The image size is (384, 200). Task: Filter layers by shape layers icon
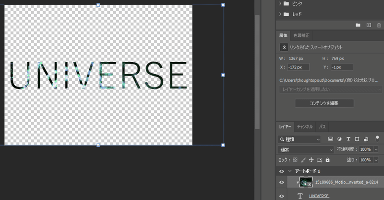(x=357, y=139)
